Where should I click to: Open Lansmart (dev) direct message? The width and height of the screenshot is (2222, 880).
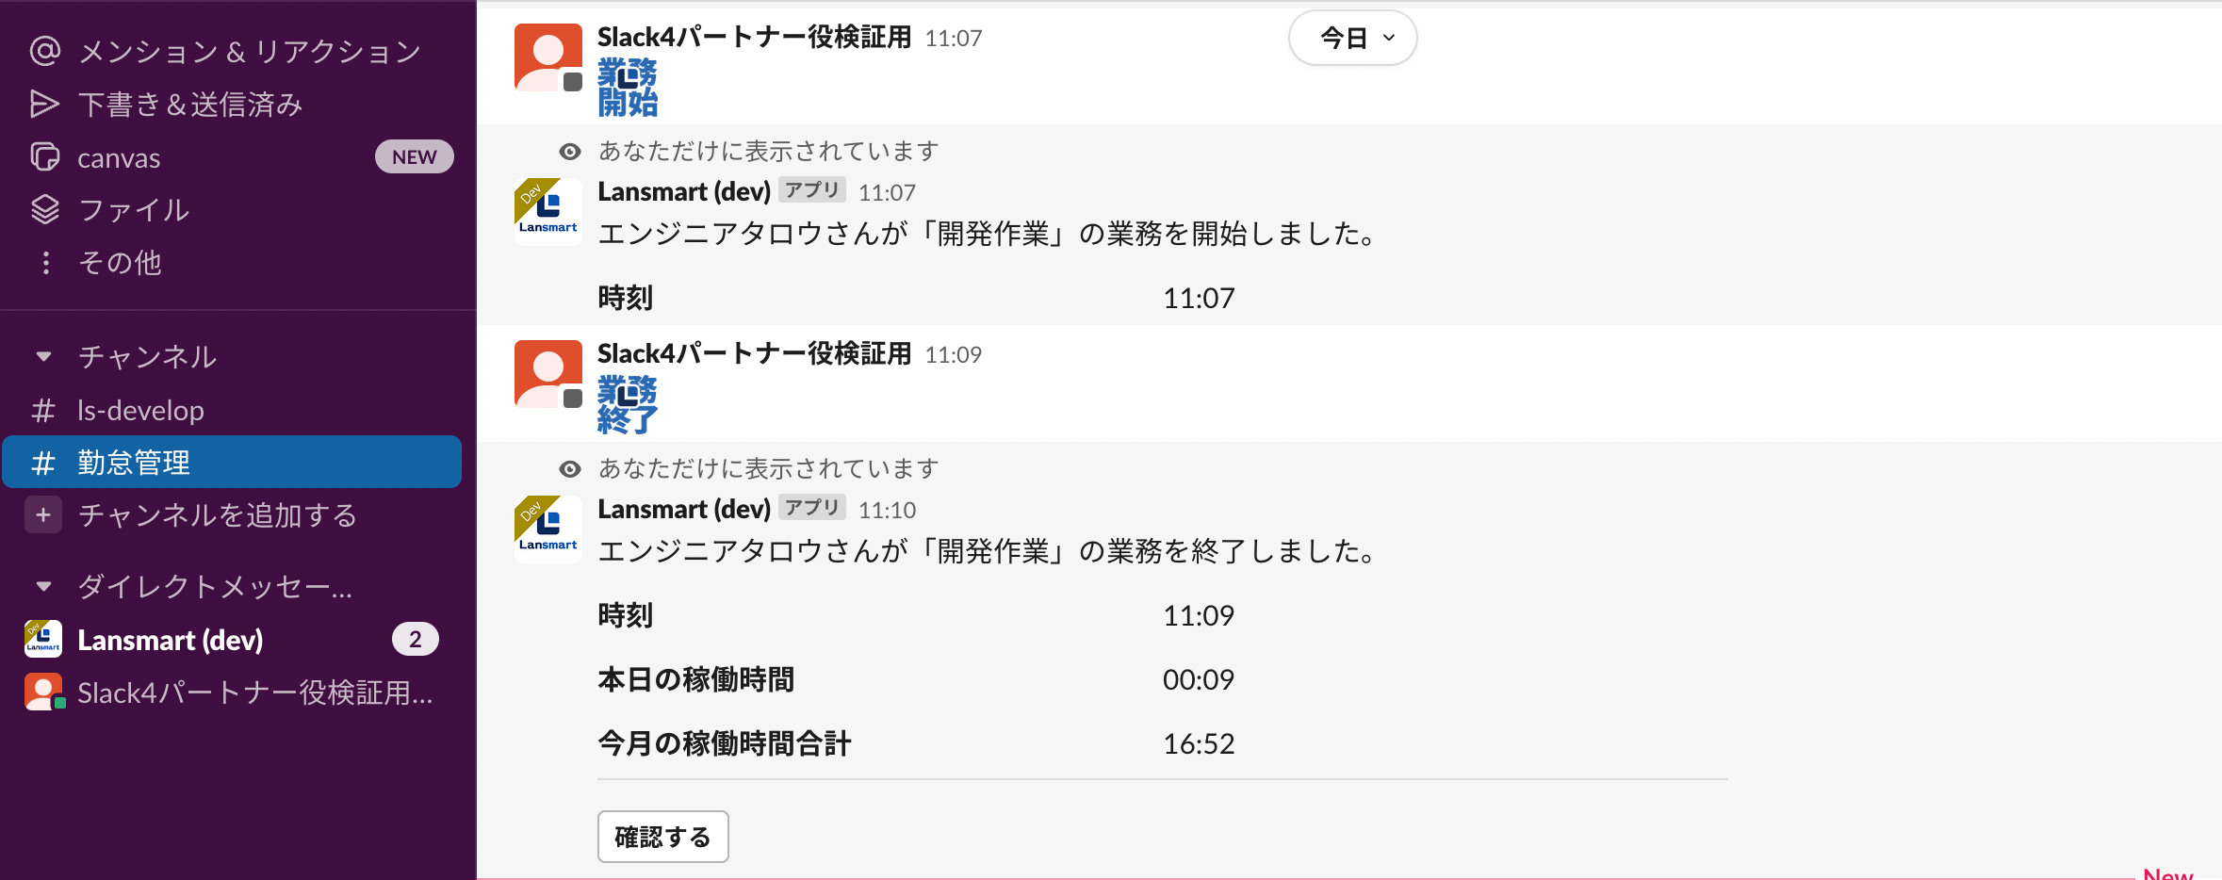(170, 640)
